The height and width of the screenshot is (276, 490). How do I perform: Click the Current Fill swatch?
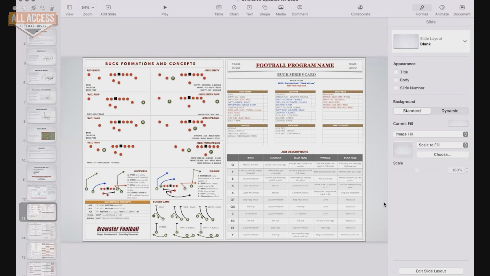point(458,123)
